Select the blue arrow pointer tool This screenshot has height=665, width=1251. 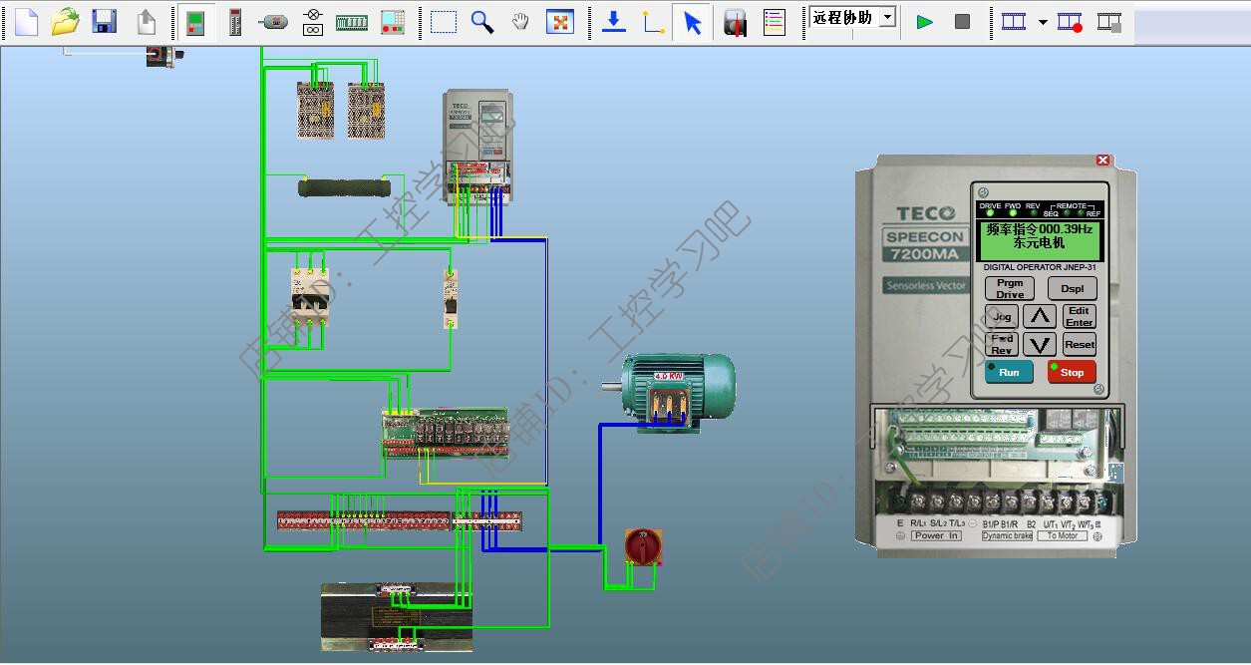coord(693,22)
